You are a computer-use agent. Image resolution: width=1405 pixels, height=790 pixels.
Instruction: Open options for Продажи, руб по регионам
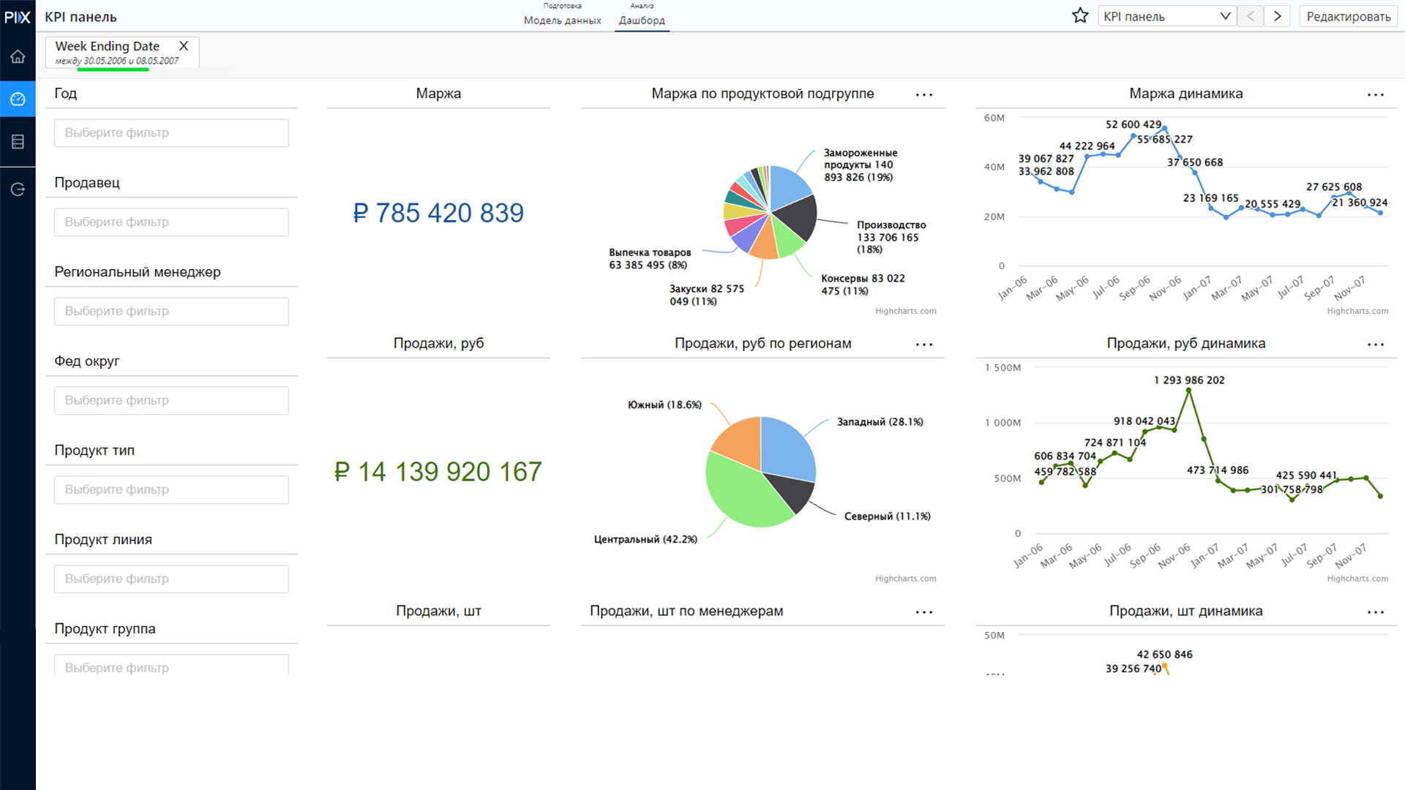point(924,344)
